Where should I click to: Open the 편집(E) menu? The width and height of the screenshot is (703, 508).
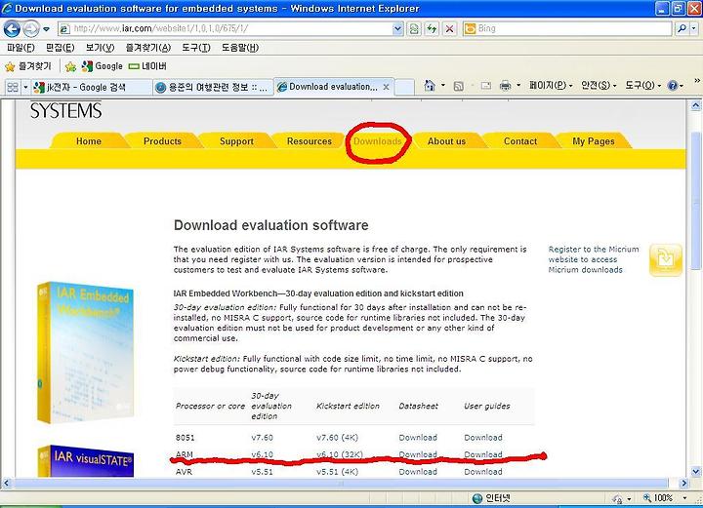coord(60,48)
